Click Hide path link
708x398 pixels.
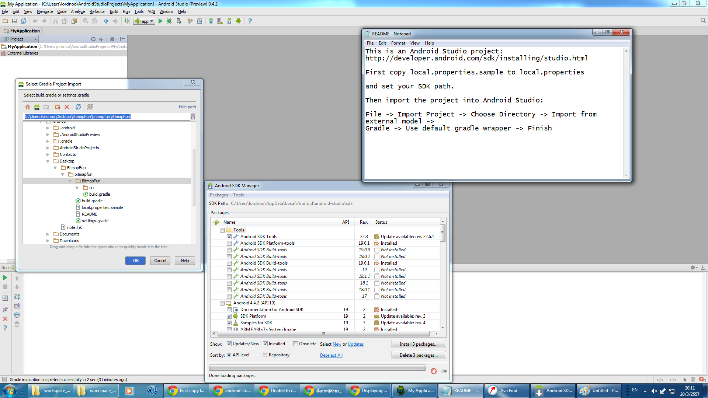pyautogui.click(x=187, y=107)
